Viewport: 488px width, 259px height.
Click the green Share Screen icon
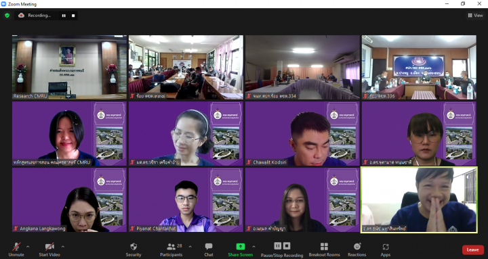tap(240, 247)
